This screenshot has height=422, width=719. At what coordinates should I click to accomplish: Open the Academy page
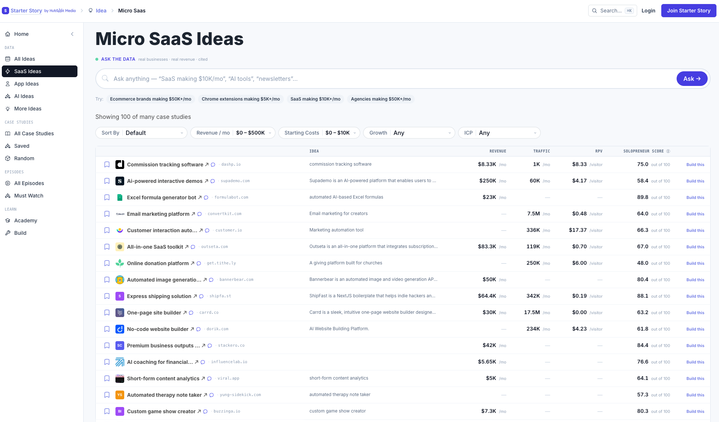39,221
